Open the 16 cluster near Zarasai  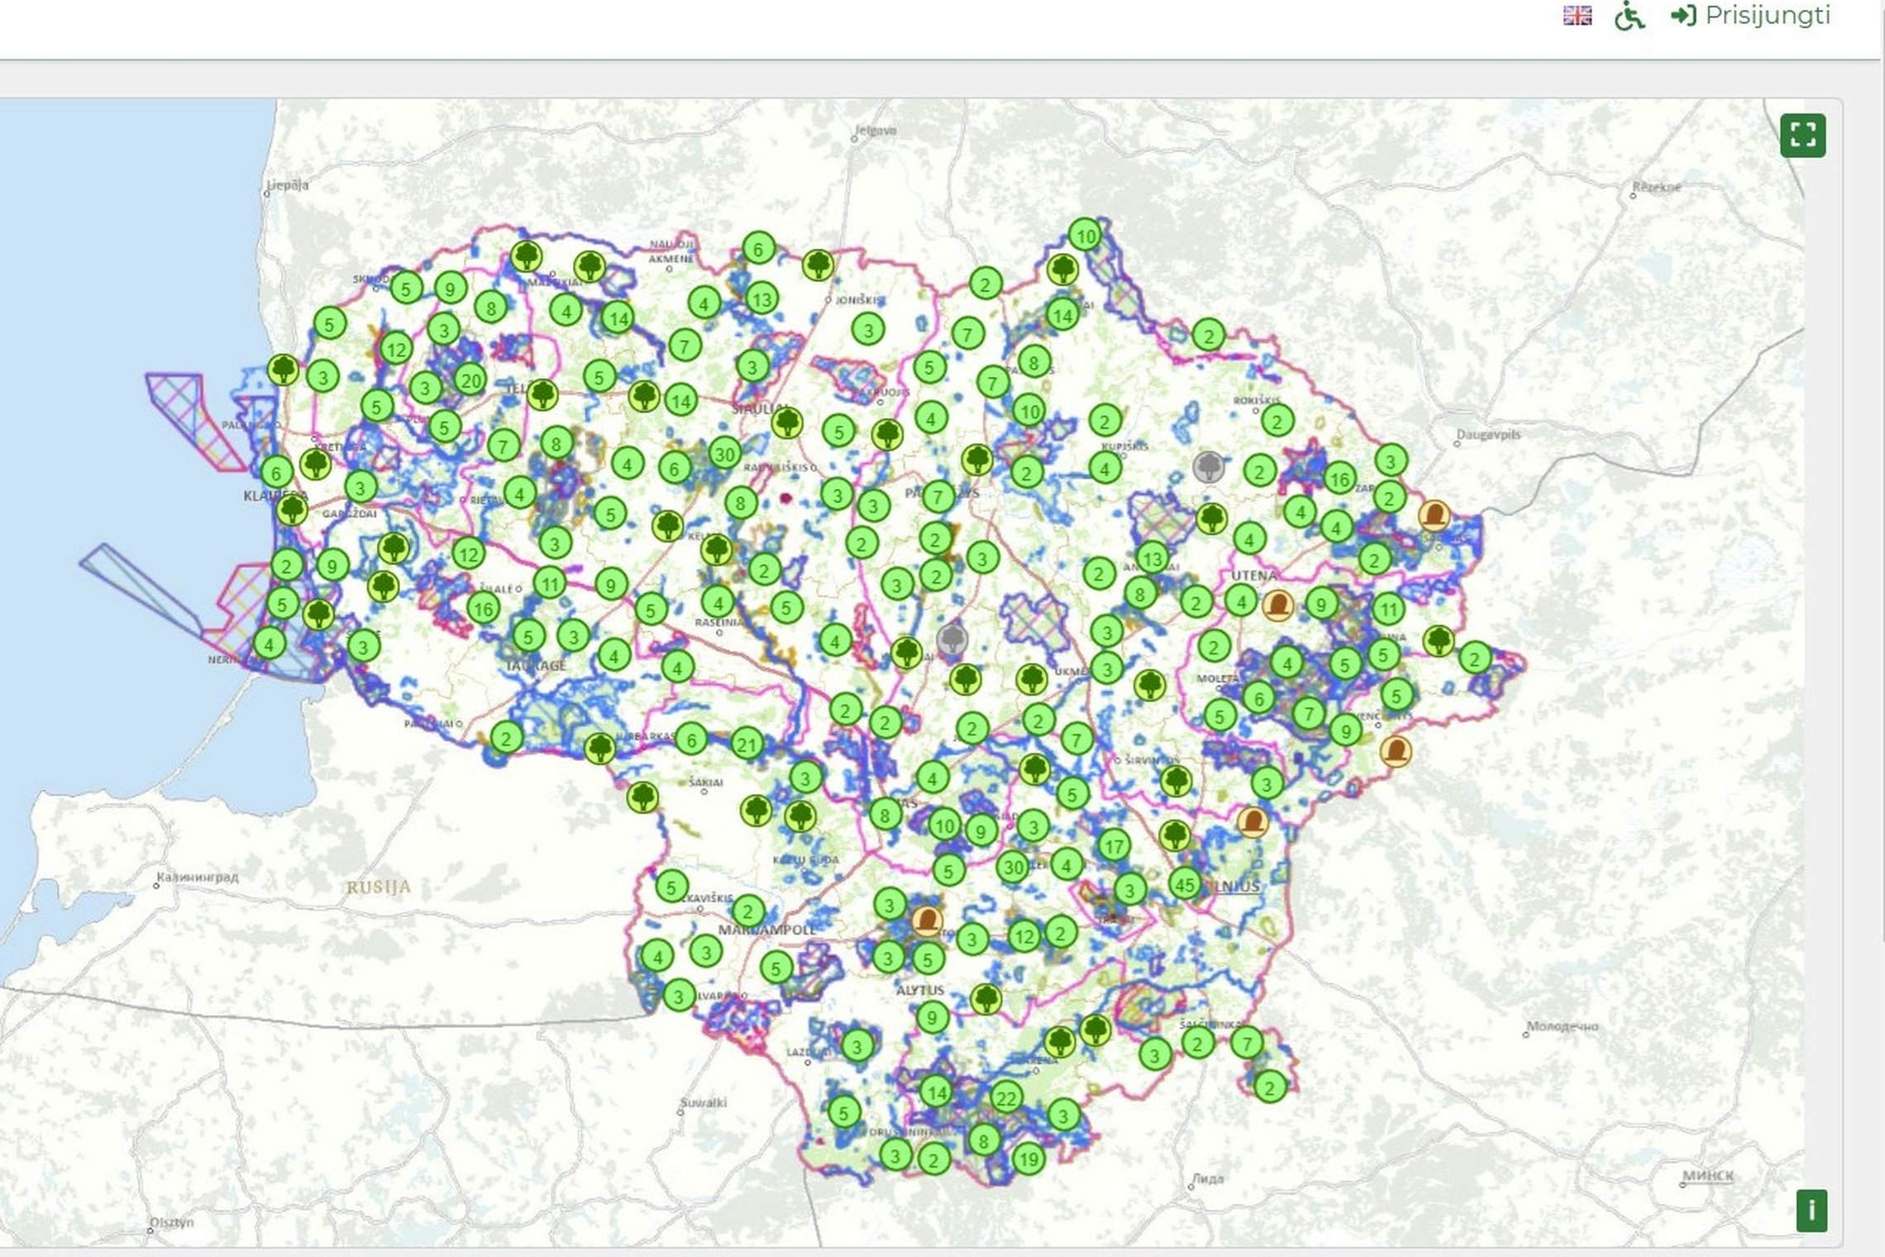click(1339, 477)
